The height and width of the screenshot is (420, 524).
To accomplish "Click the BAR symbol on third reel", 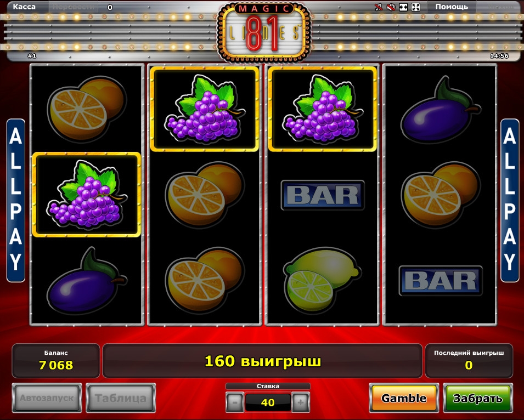I will coord(323,195).
